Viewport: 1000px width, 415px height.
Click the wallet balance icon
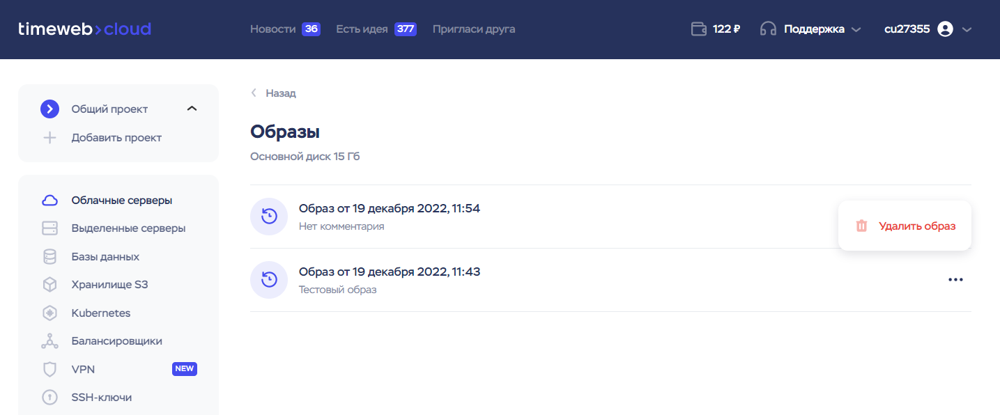tap(698, 29)
